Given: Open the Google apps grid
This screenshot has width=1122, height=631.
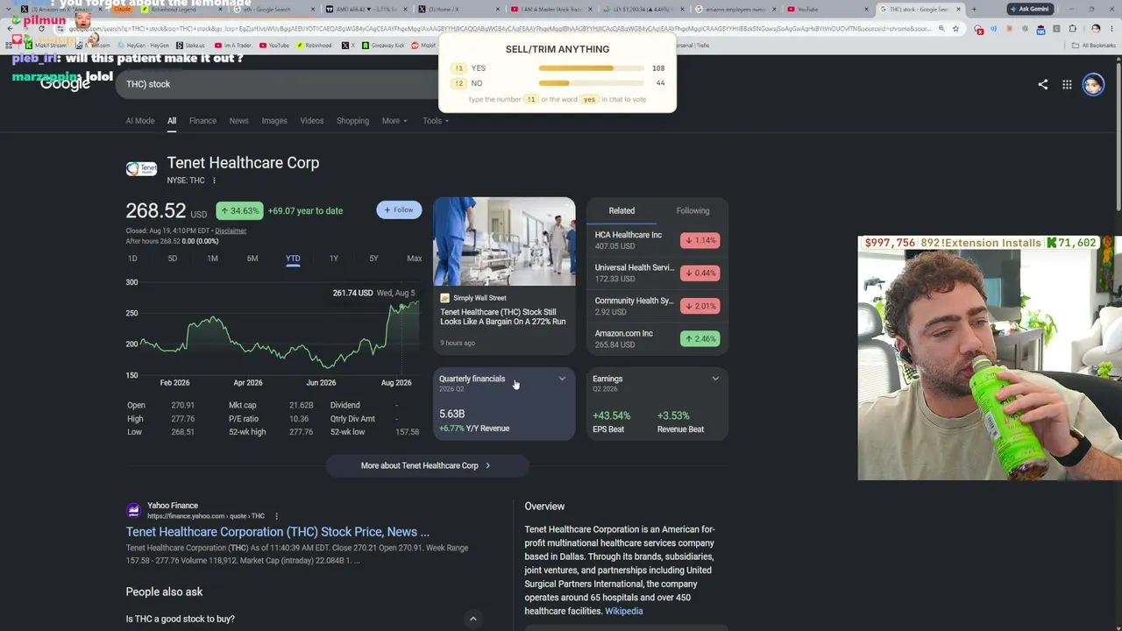Looking at the screenshot, I should (x=1067, y=84).
